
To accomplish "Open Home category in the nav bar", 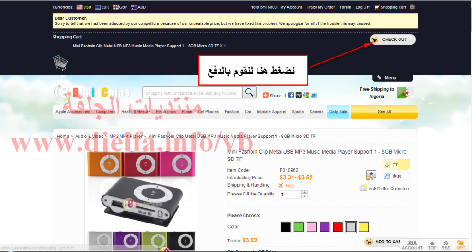I will click(187, 112).
